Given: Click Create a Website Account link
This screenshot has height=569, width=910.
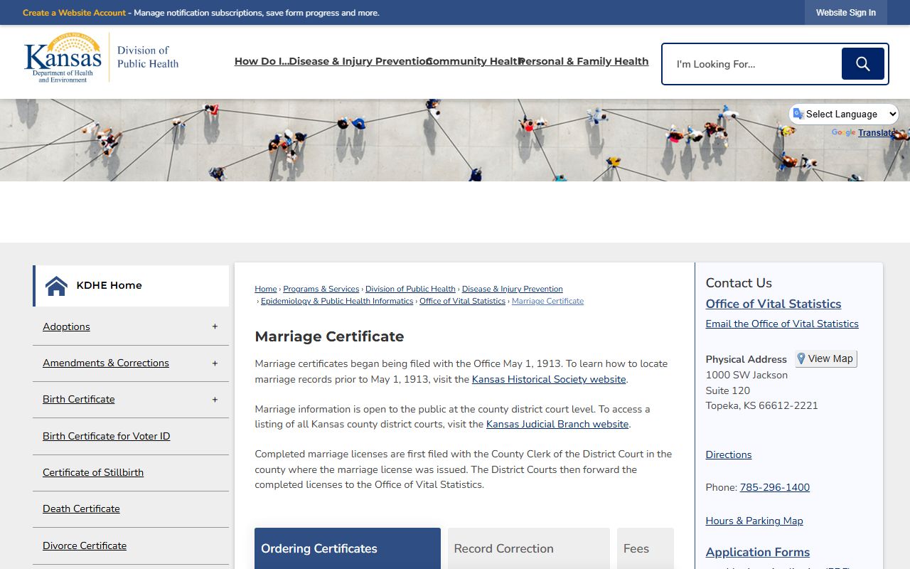Looking at the screenshot, I should 74,13.
